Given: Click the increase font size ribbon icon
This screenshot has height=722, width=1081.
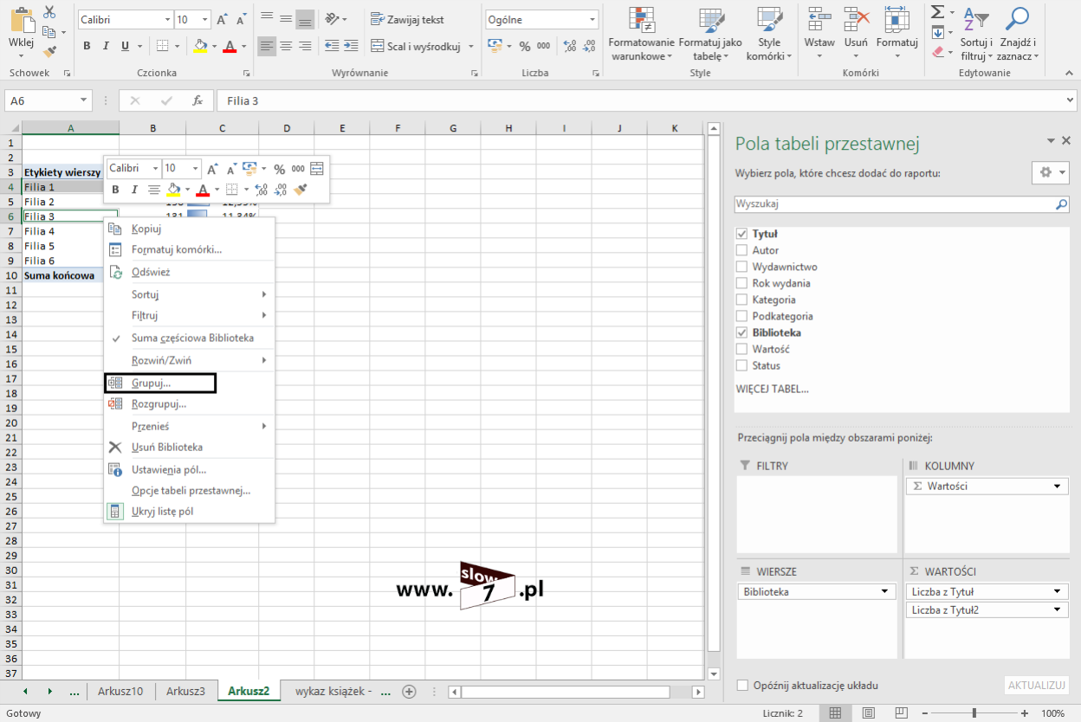Looking at the screenshot, I should (223, 19).
